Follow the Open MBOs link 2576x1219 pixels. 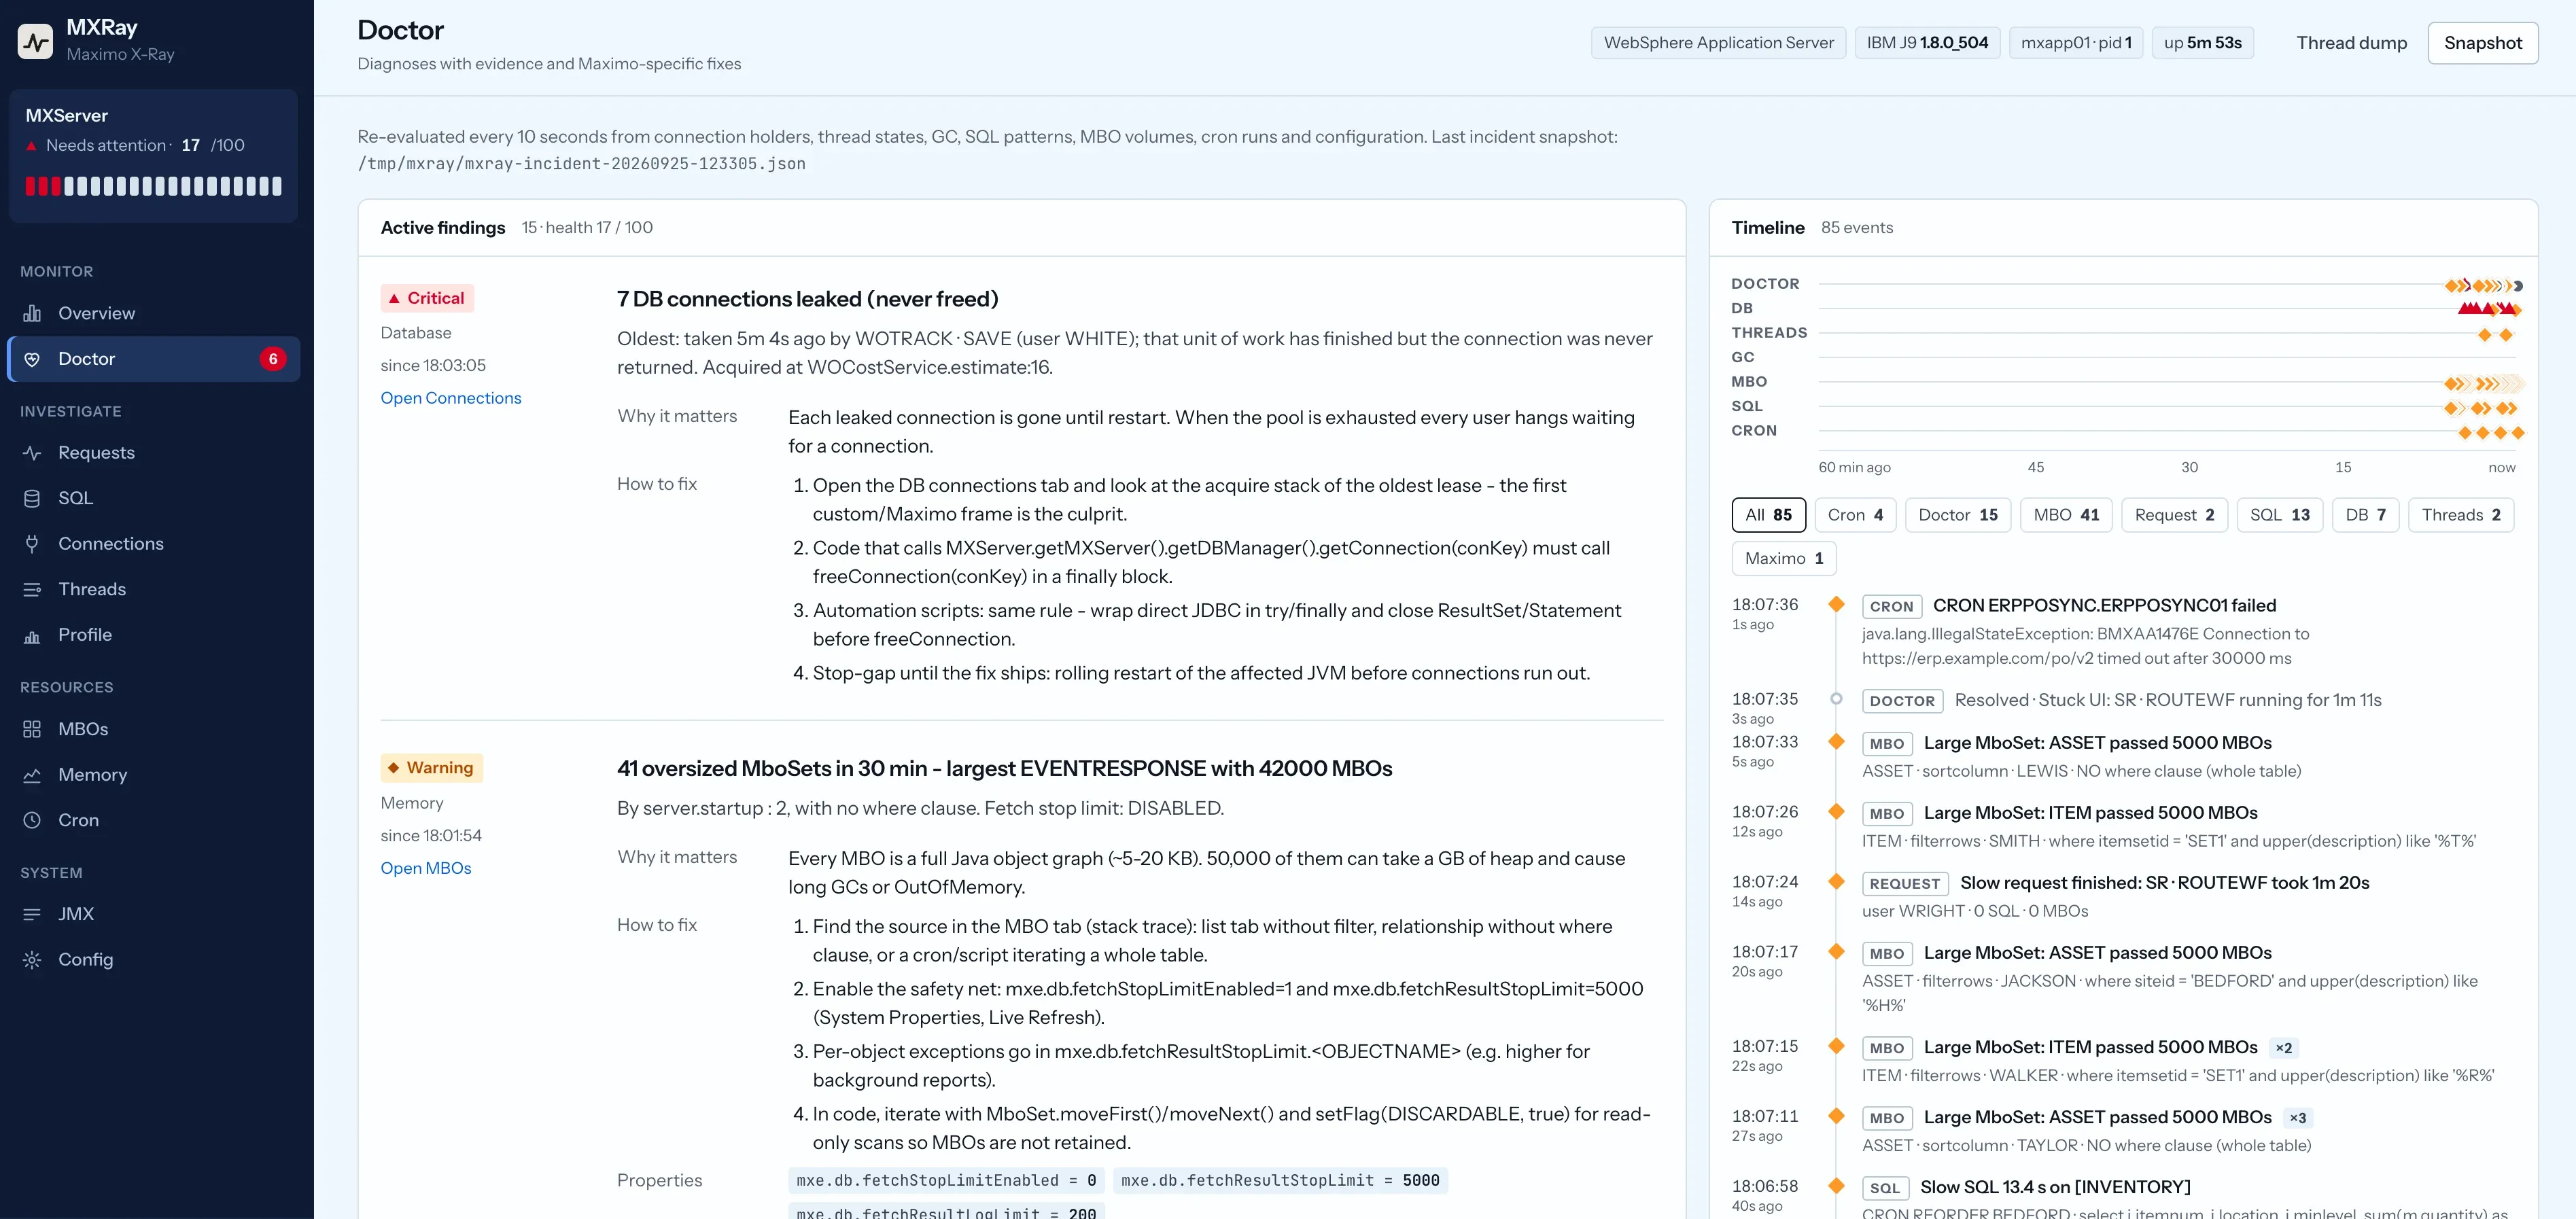point(425,868)
